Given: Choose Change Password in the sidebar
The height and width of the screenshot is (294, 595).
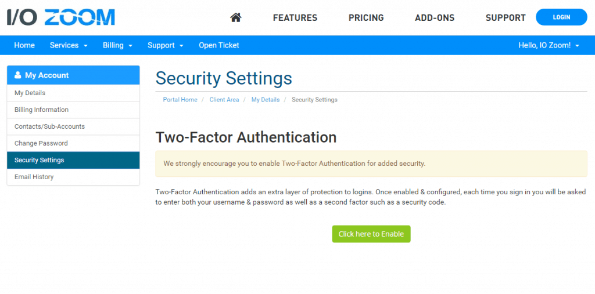Looking at the screenshot, I should tap(41, 143).
